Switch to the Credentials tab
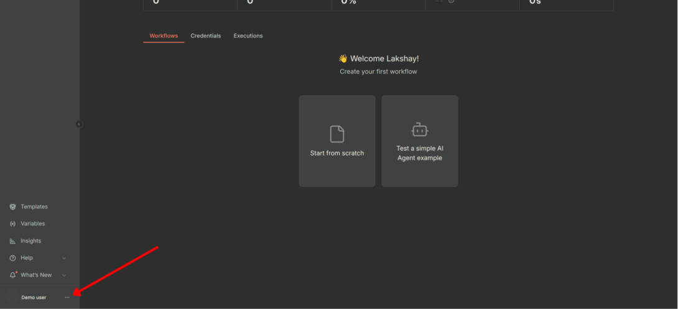The image size is (678, 309). click(x=206, y=36)
